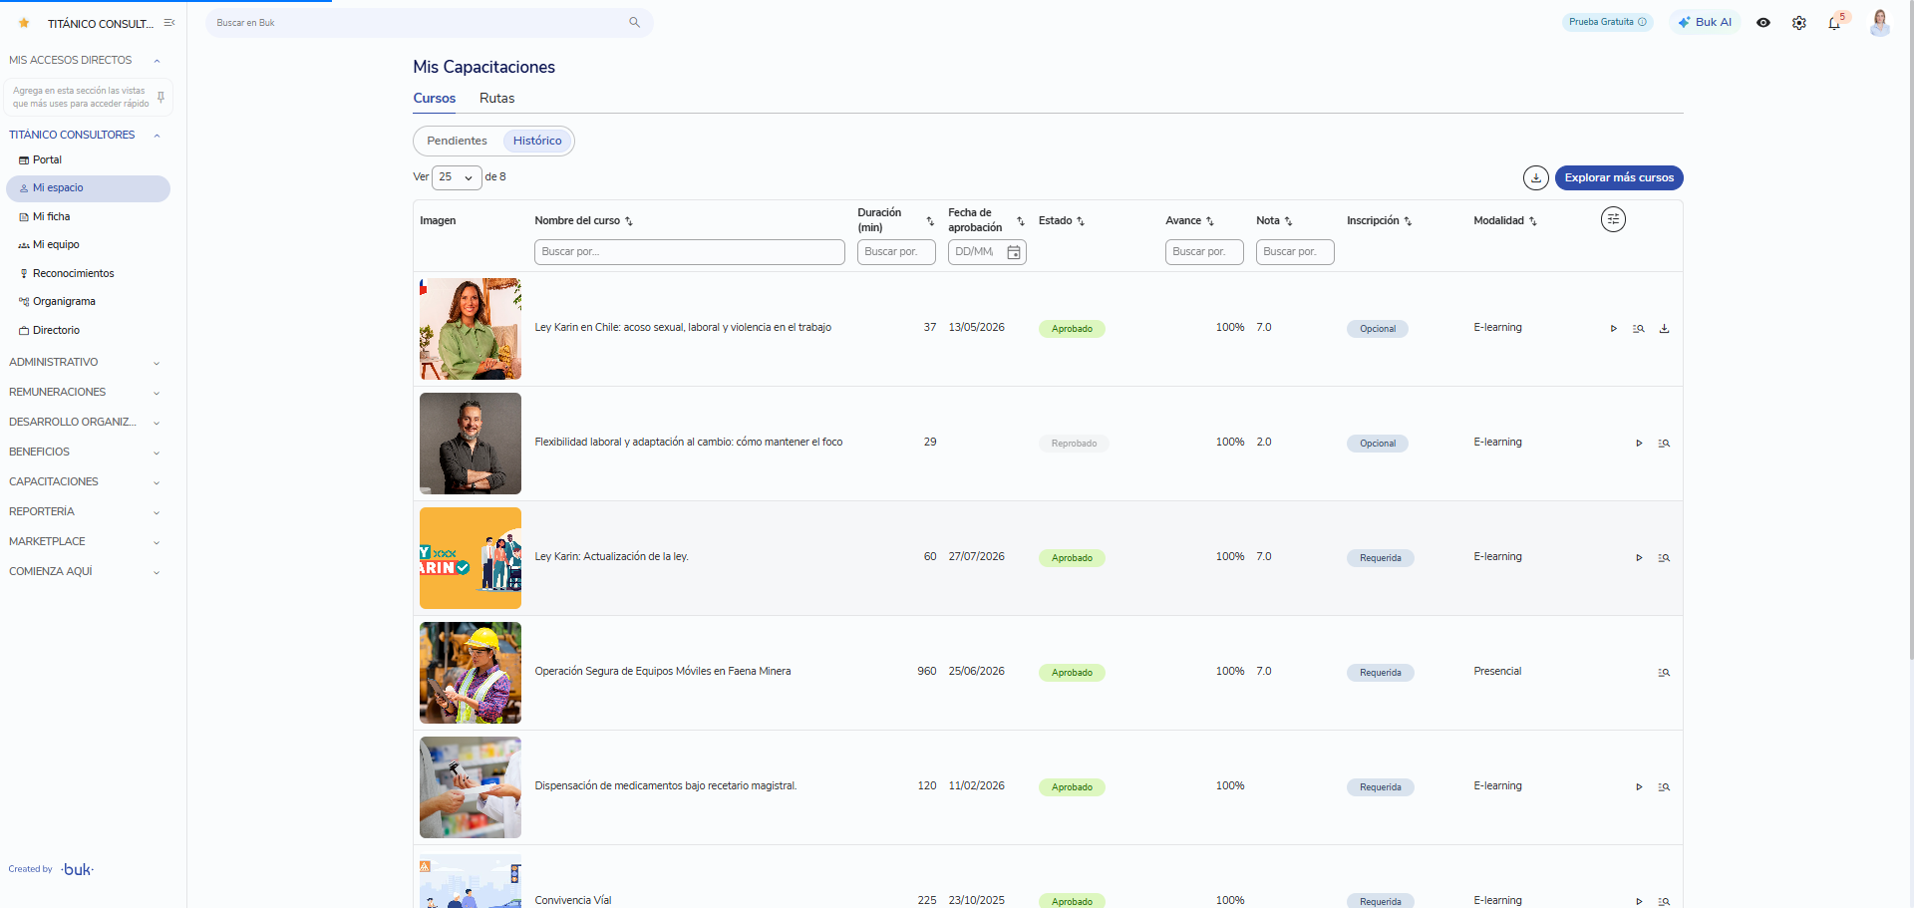The image size is (1914, 908).
Task: Sort by Fecha de aprobación column
Action: pos(1021,221)
